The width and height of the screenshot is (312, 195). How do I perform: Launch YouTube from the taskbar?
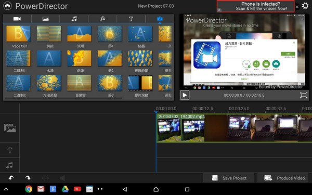[77, 189]
